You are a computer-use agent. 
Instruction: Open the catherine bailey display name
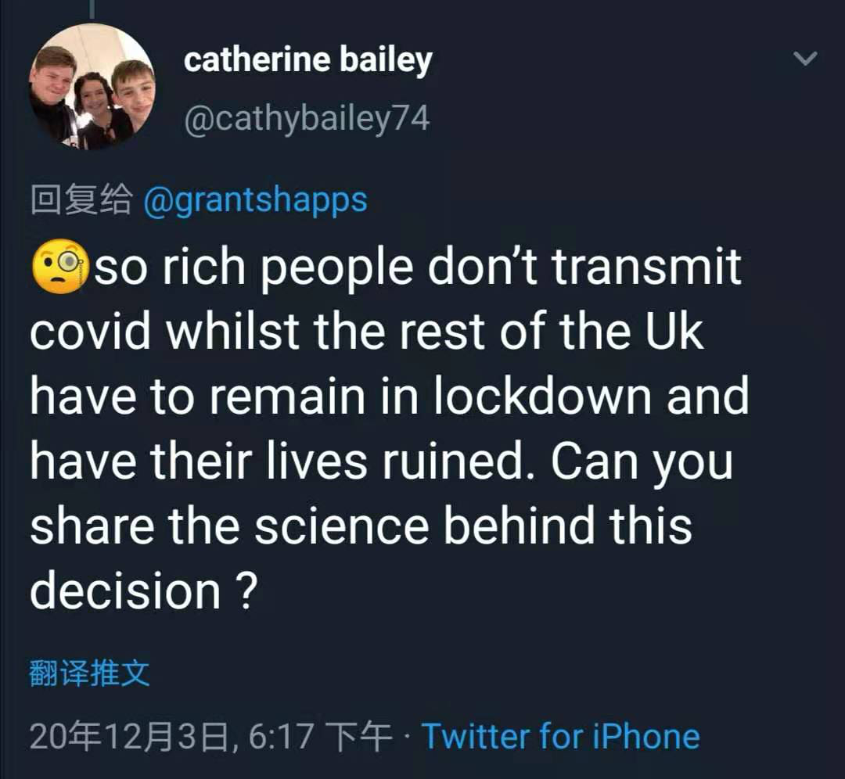307,60
